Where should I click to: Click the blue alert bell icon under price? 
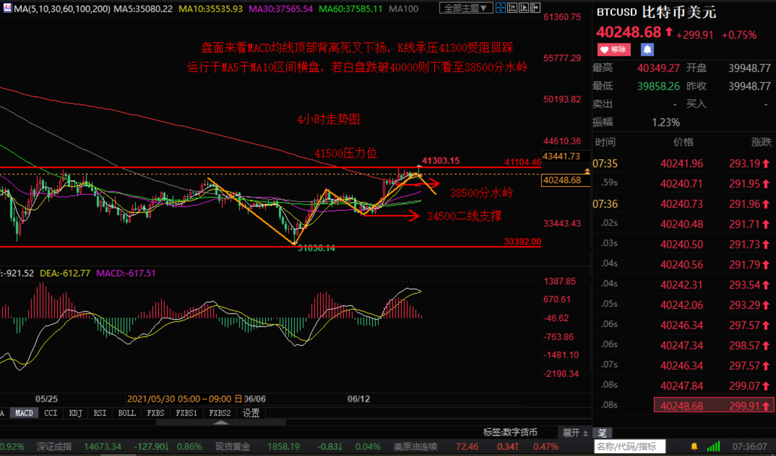647,49
